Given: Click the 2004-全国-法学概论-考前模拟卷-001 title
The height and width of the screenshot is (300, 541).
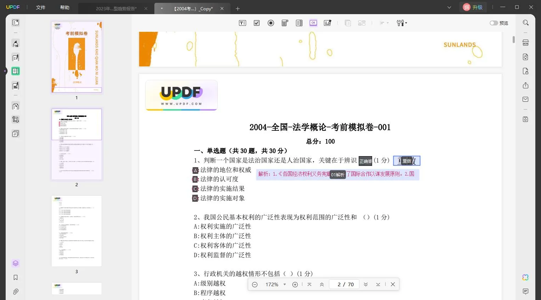Looking at the screenshot, I should [320, 127].
